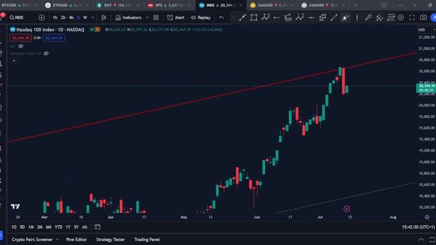
Task: Open the Strategy Tester tab
Action: 110,240
